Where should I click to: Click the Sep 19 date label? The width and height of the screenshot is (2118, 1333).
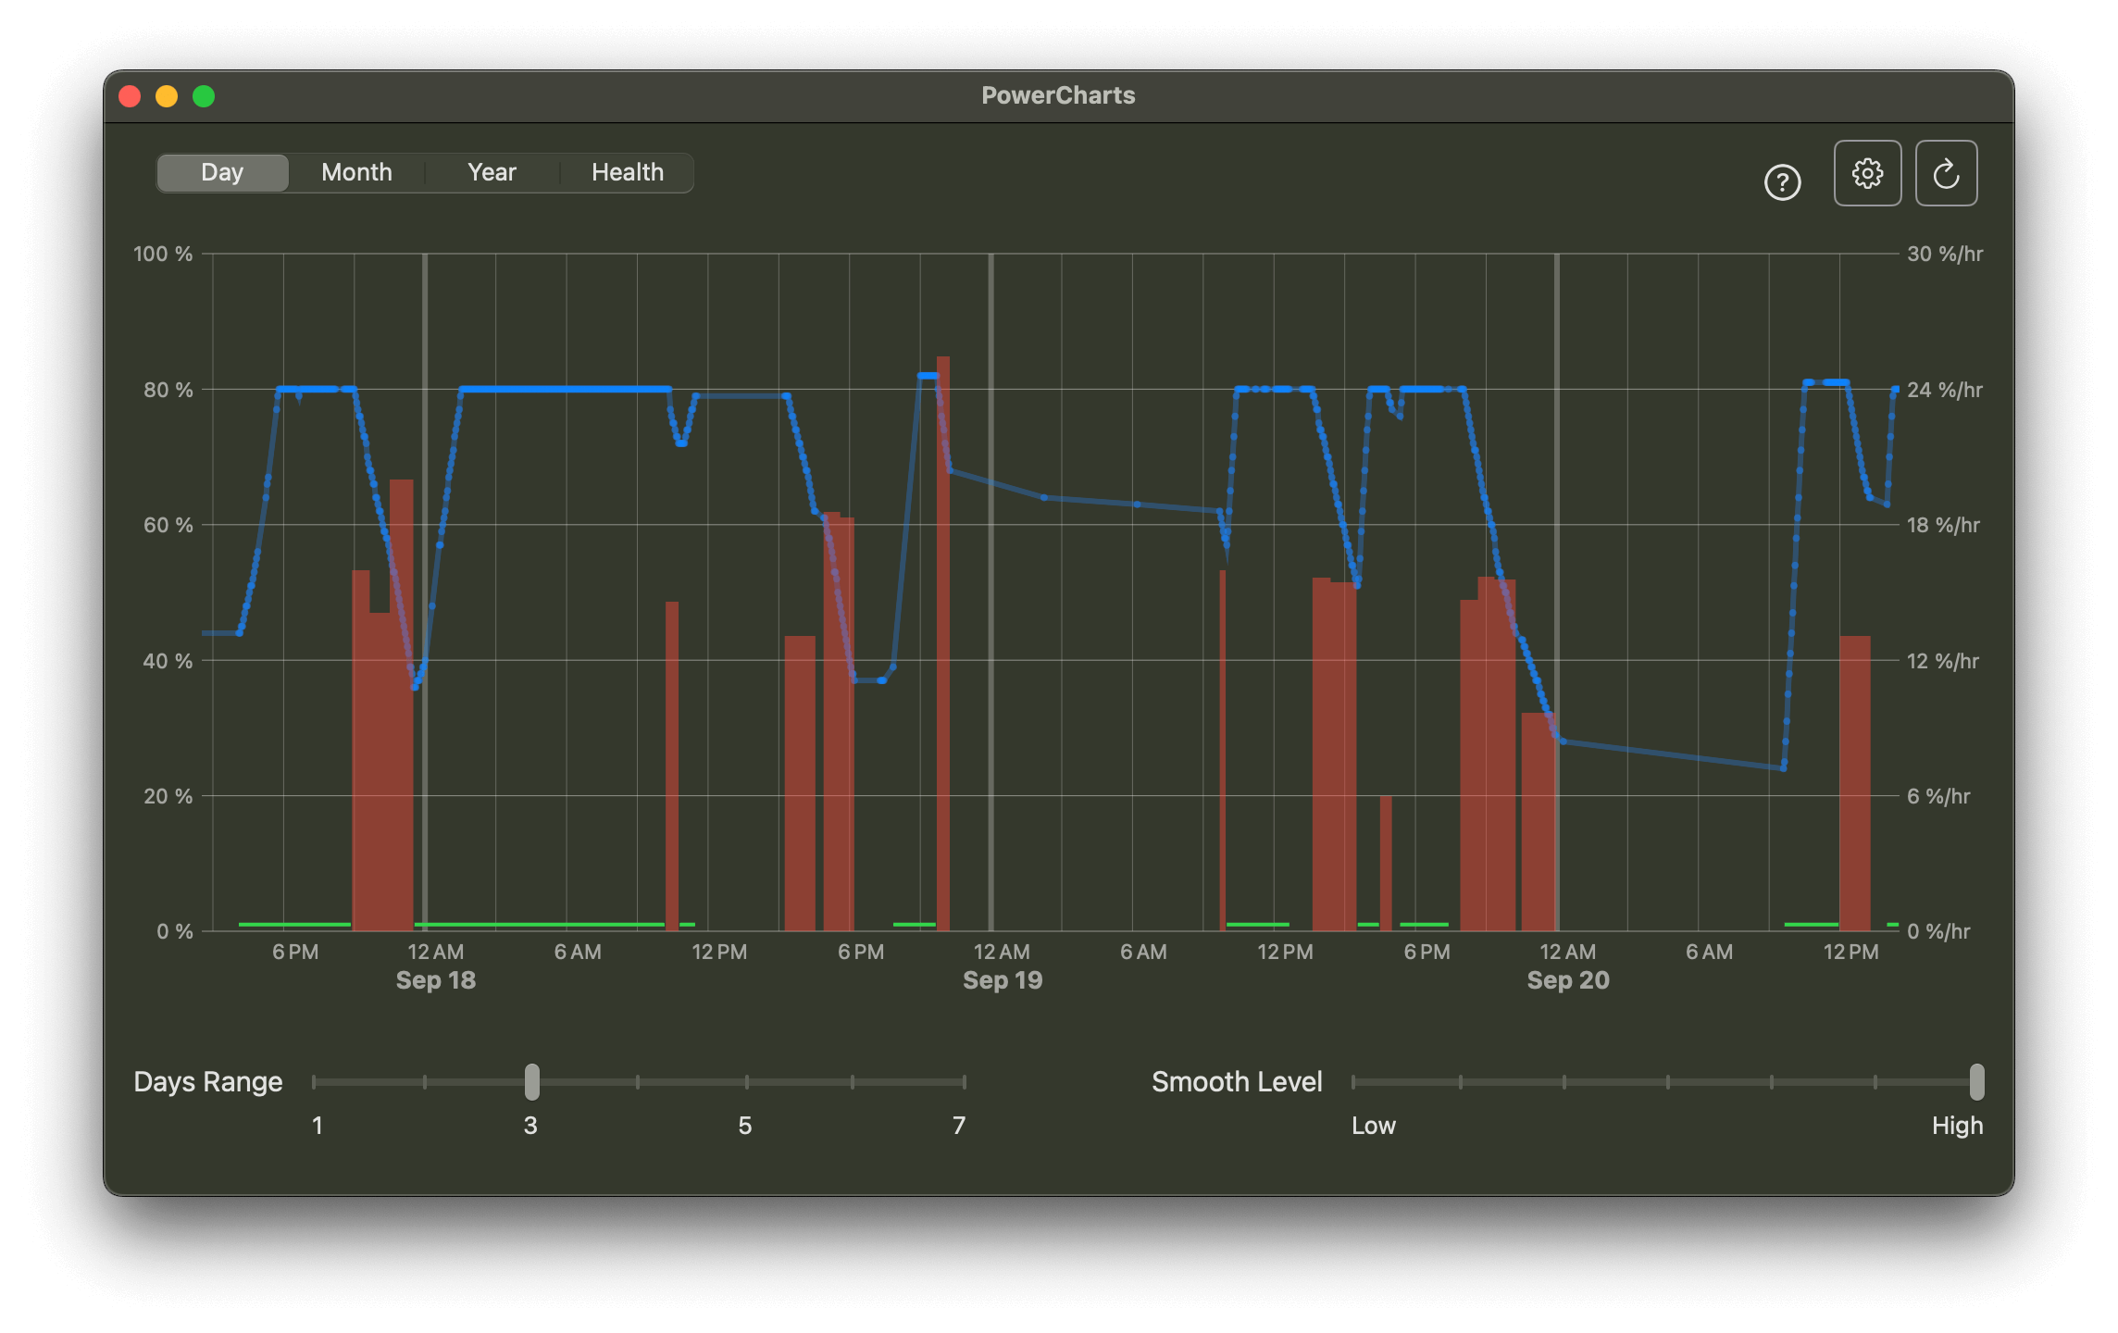1002,980
